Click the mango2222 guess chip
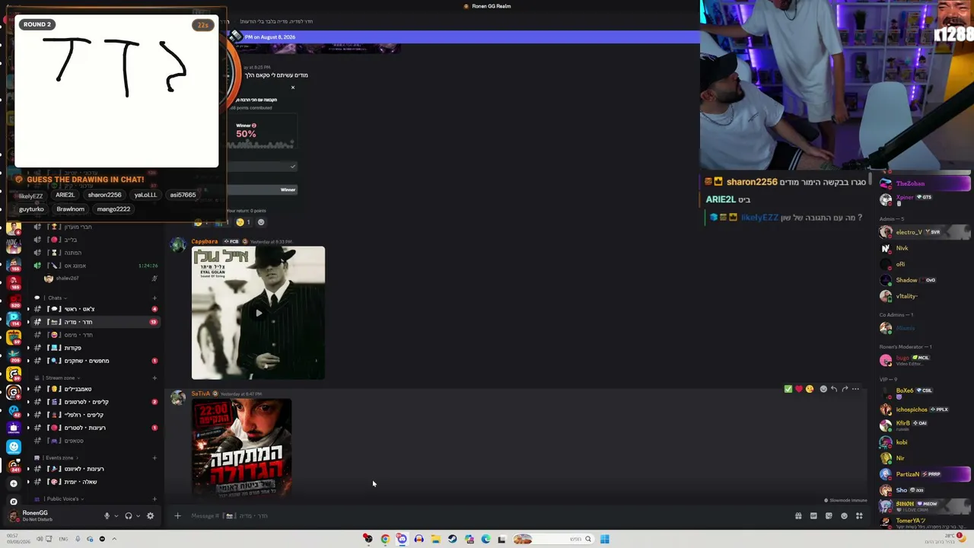This screenshot has width=974, height=548. [113, 209]
